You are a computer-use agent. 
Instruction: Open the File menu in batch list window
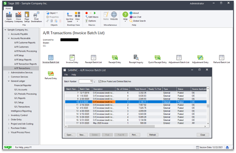pyautogui.click(x=66, y=75)
